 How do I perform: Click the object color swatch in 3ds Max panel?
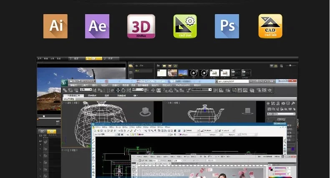coord(292,149)
